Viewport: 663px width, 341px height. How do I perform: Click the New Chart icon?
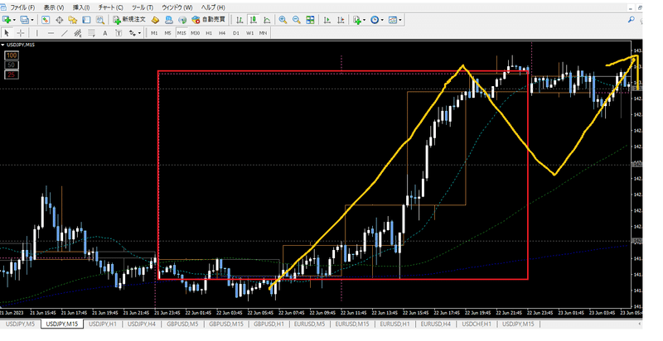coord(7,20)
